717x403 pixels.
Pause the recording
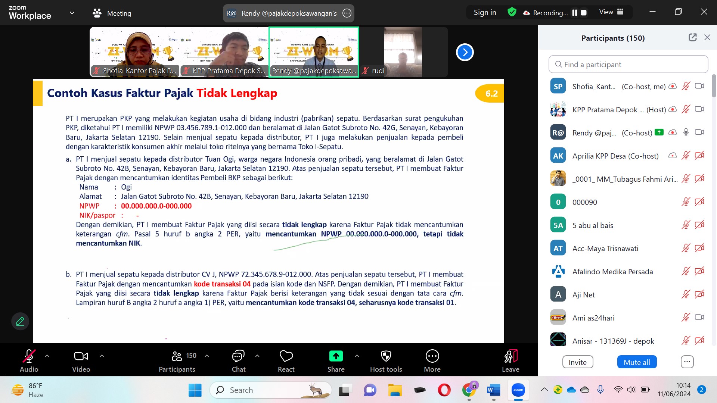(x=575, y=13)
